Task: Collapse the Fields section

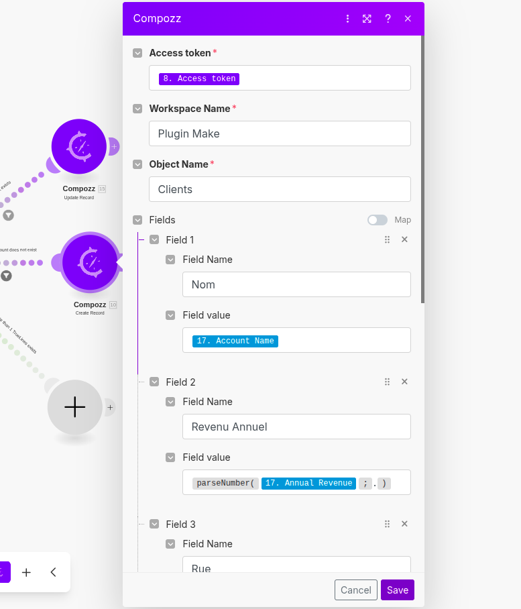Action: [137, 219]
